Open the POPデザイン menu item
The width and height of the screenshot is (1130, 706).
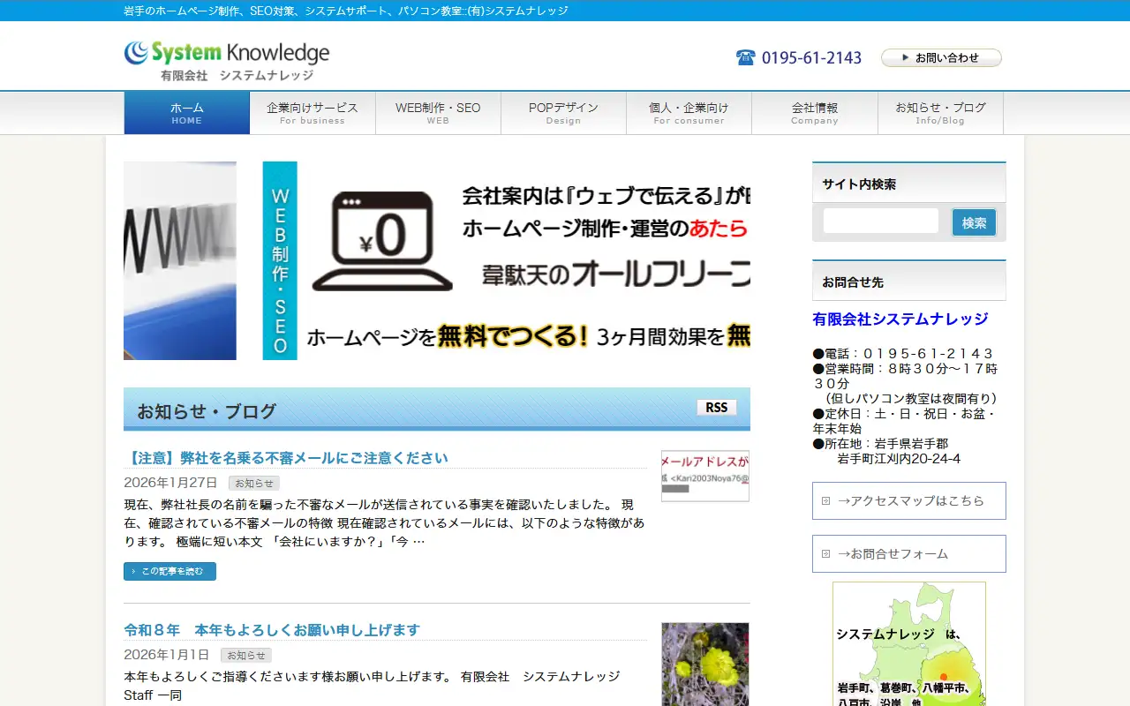pyautogui.click(x=563, y=113)
